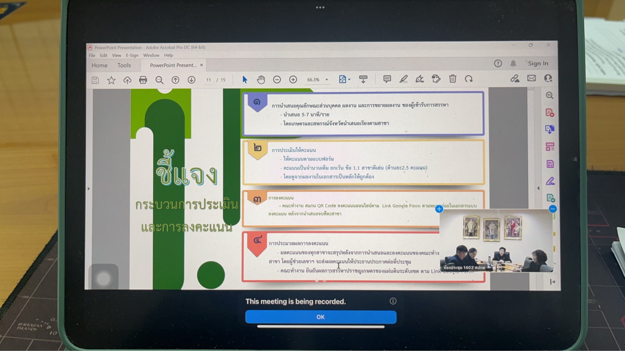This screenshot has width=625, height=351.
Task: Click the Print file icon
Action: pos(143,80)
